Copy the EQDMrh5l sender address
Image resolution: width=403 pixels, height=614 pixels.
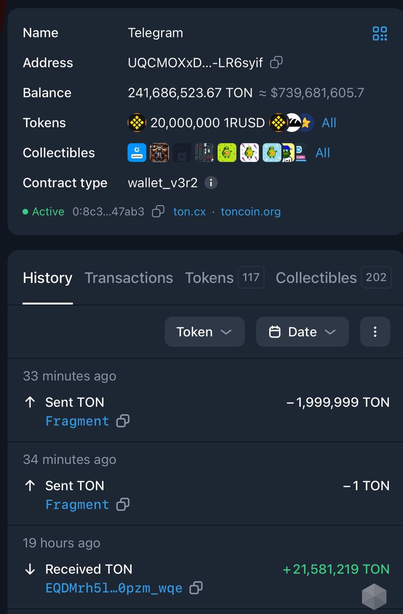196,588
